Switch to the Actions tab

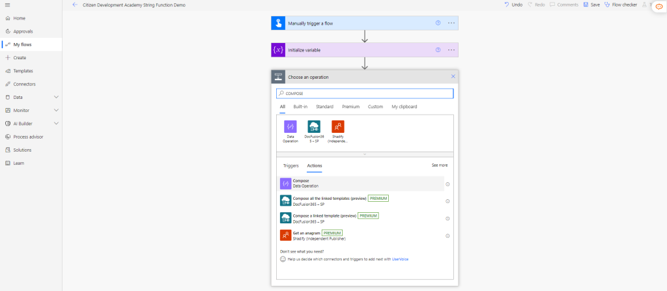pos(315,165)
